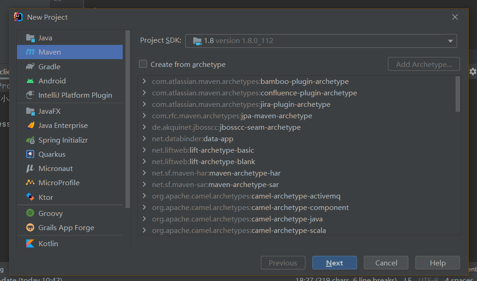Click the project type list scrollbar

(128, 119)
